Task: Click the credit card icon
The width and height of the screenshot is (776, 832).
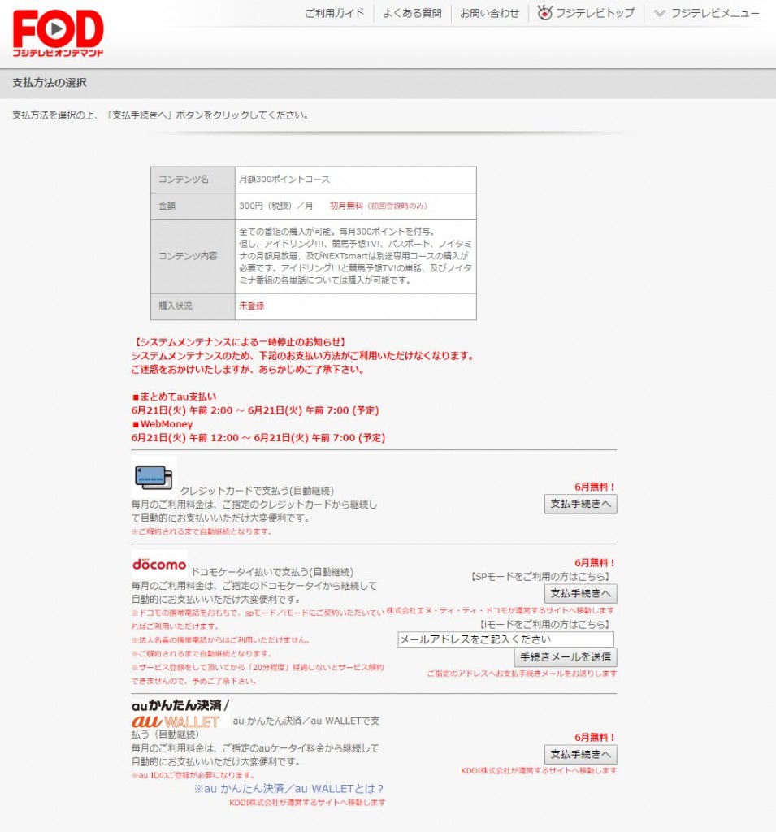Action: tap(154, 477)
